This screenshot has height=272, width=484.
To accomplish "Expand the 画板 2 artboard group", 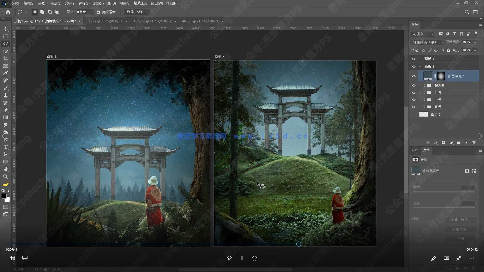I will tap(420, 59).
